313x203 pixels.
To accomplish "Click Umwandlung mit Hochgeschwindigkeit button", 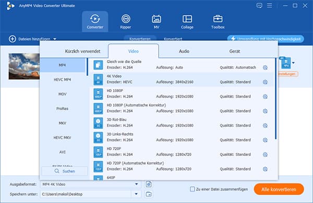I will tap(266, 39).
